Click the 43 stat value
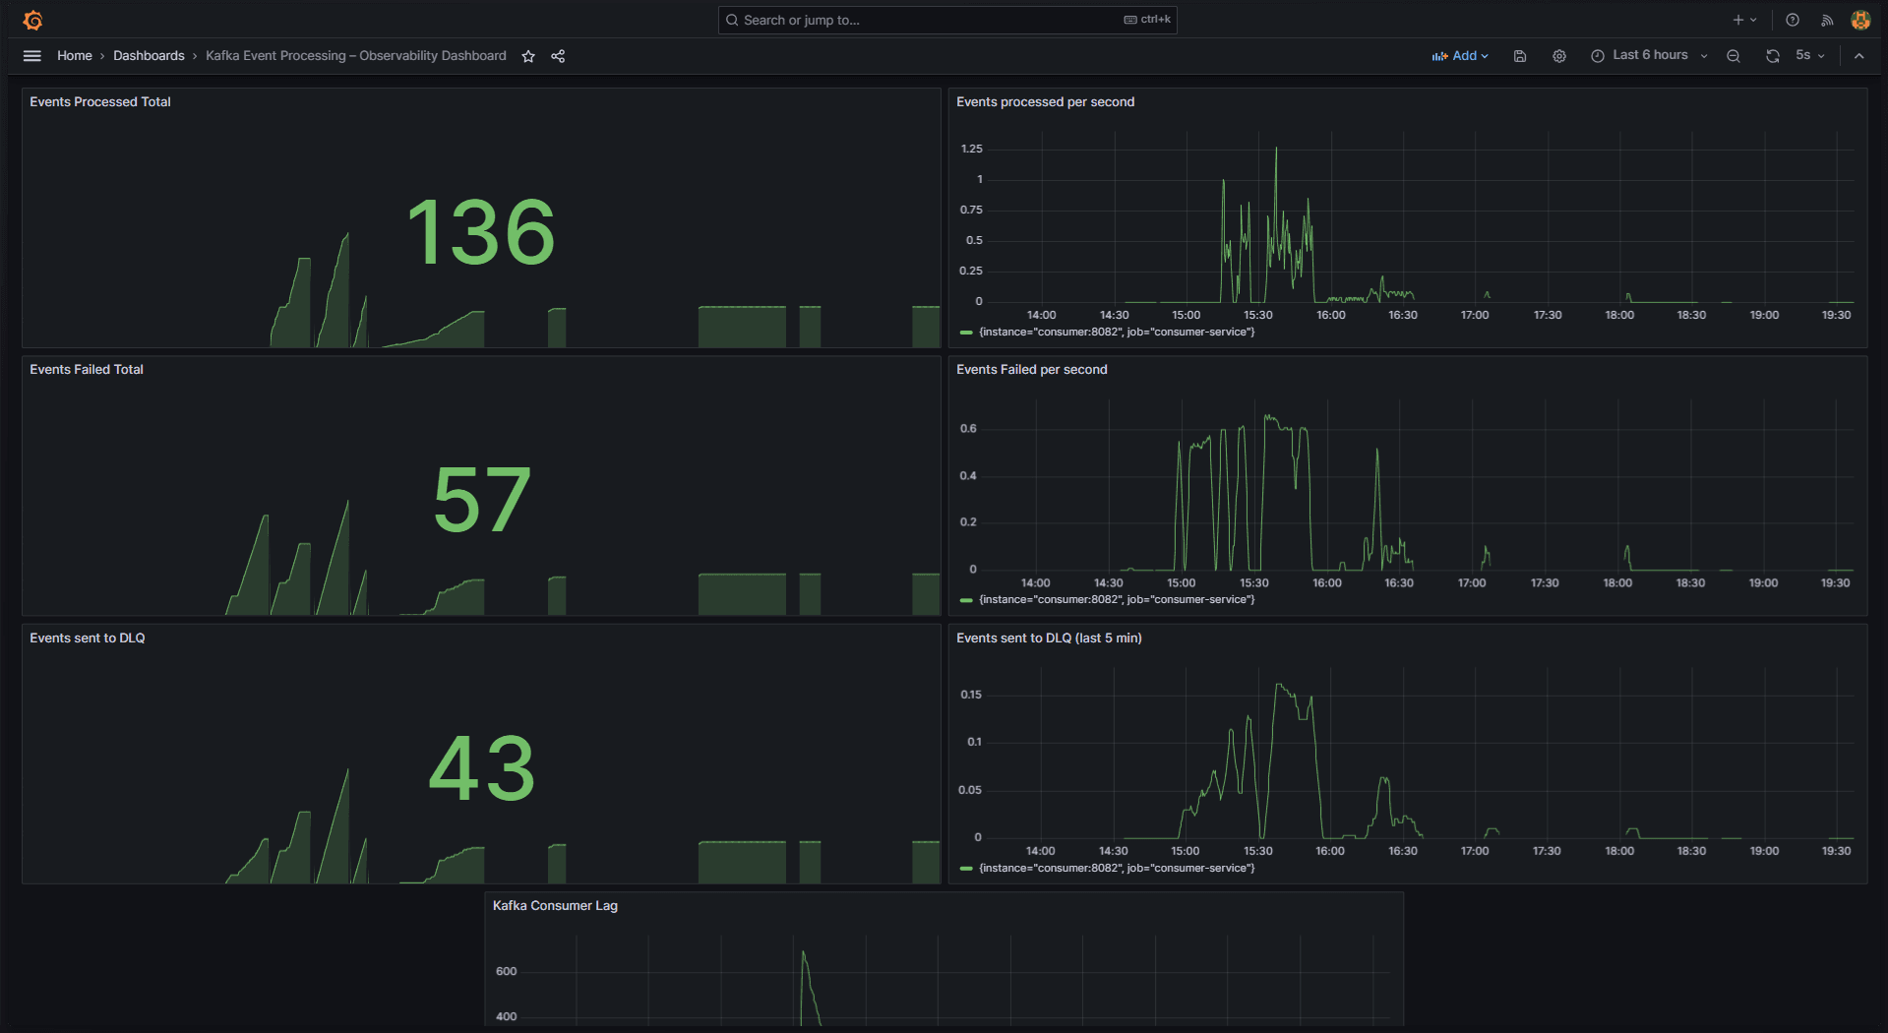 pos(481,768)
